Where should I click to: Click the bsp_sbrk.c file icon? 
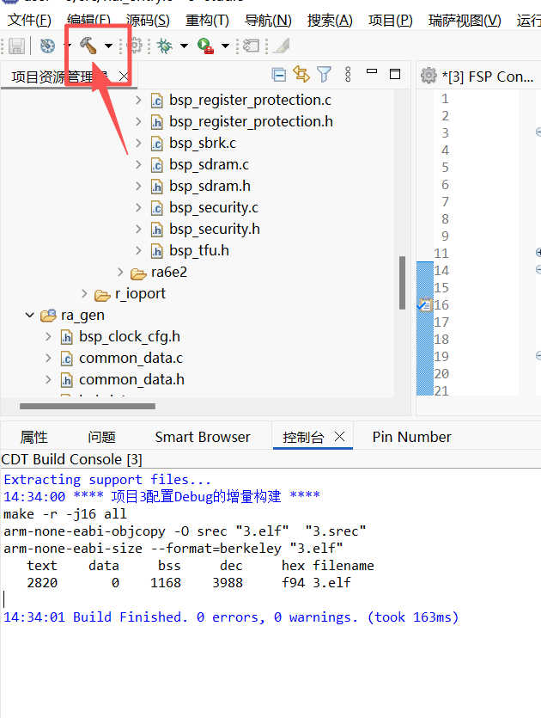pyautogui.click(x=157, y=144)
